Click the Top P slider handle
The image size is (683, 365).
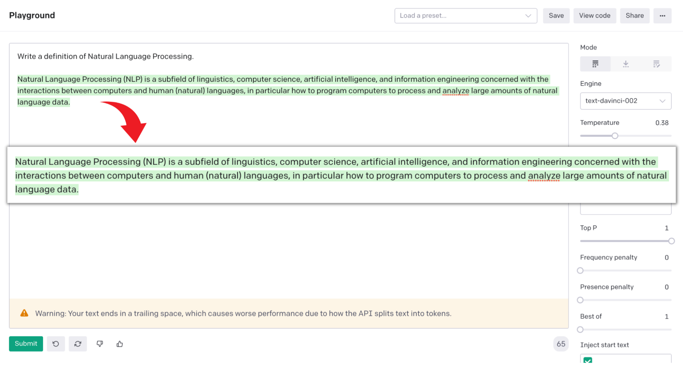[671, 241]
